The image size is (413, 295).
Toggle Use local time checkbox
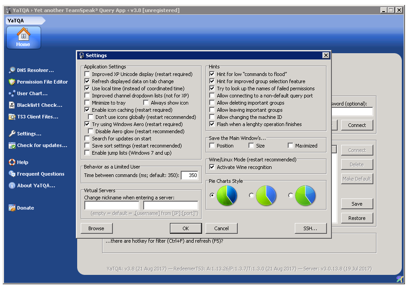point(87,88)
